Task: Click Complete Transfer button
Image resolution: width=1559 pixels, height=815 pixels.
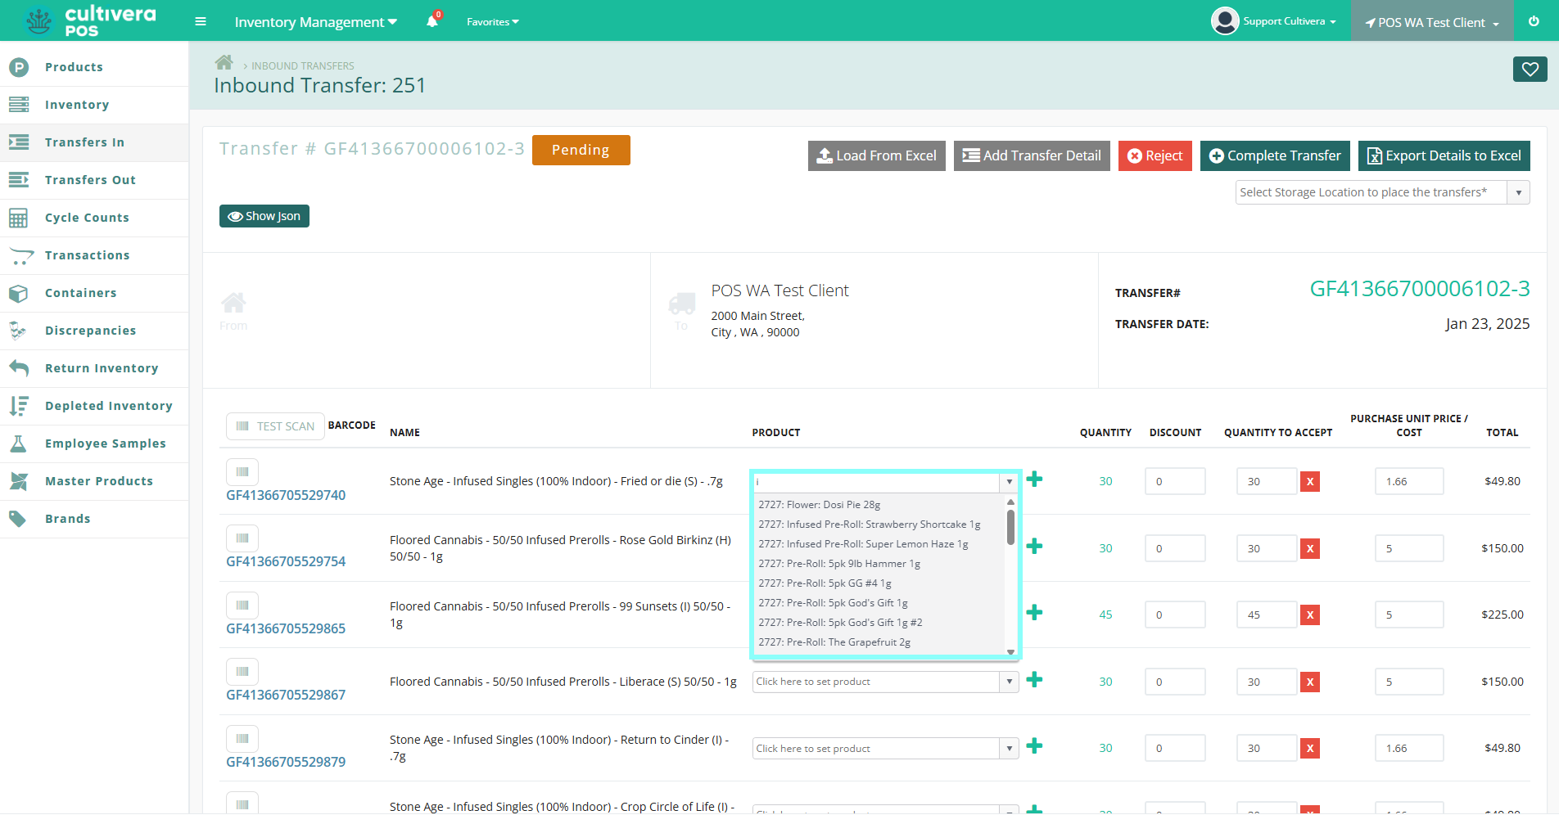Action: point(1275,155)
